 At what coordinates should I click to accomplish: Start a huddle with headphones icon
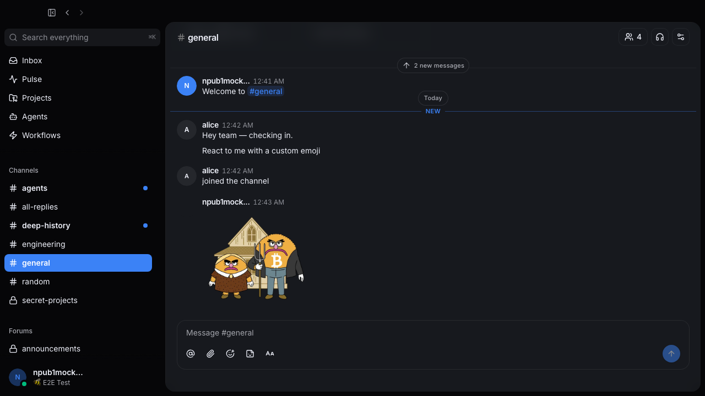click(660, 37)
